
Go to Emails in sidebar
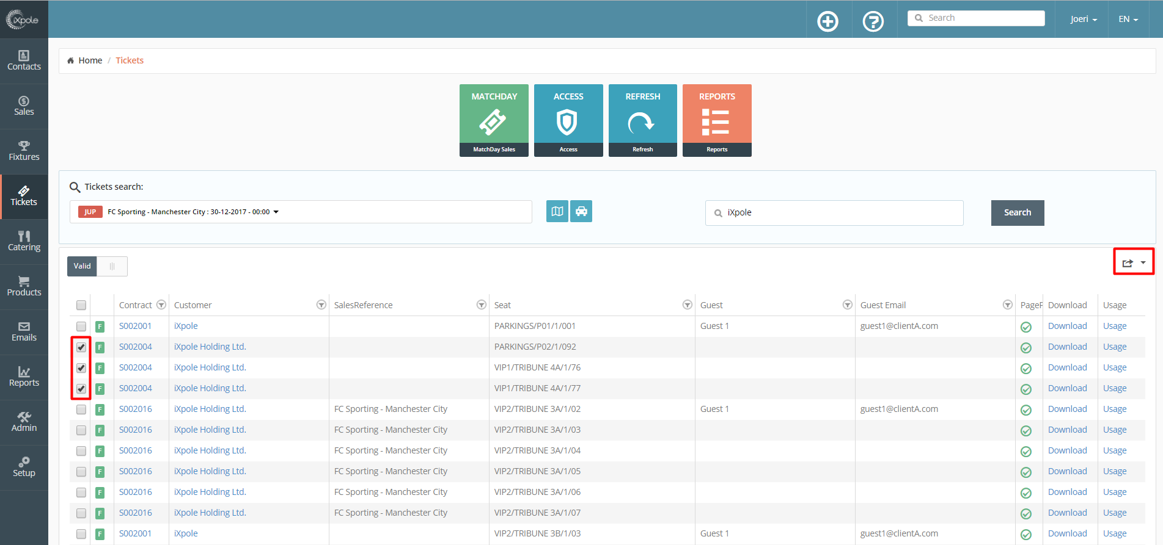click(x=24, y=332)
